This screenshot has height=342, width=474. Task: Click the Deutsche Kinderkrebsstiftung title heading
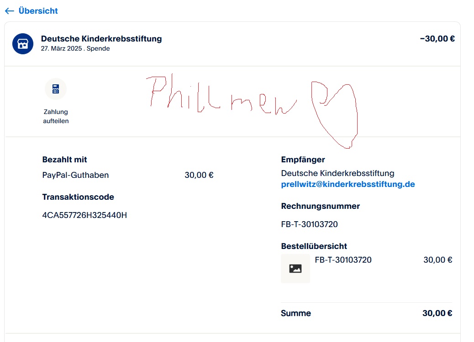[101, 39]
